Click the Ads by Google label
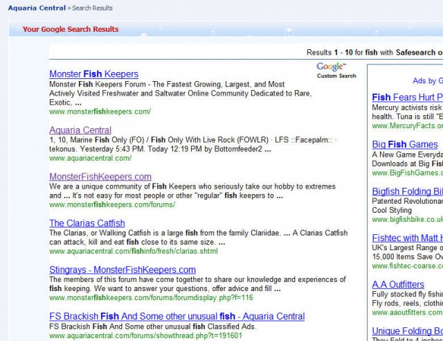Image resolution: width=443 pixels, height=341 pixels. [428, 81]
